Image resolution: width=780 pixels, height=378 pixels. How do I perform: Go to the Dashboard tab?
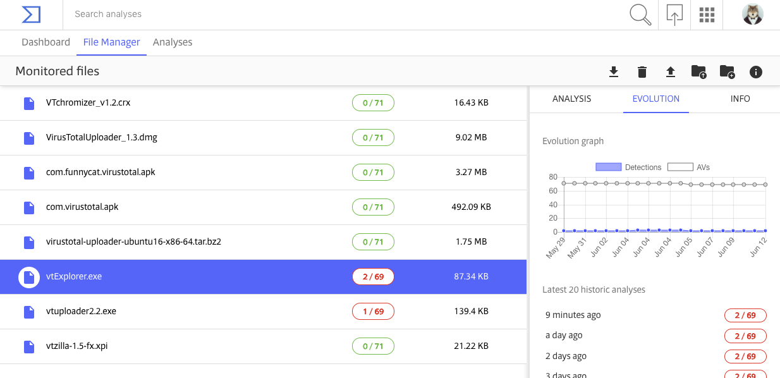point(46,42)
